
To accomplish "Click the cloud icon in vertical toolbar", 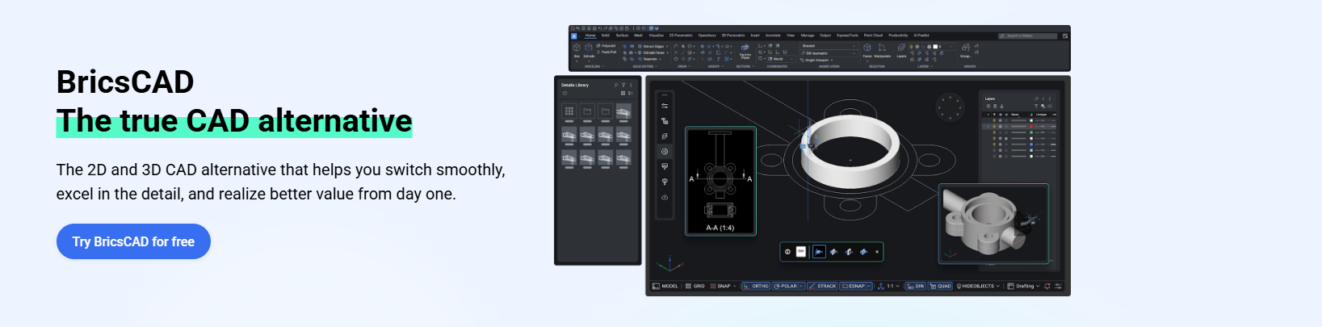I will 665,197.
